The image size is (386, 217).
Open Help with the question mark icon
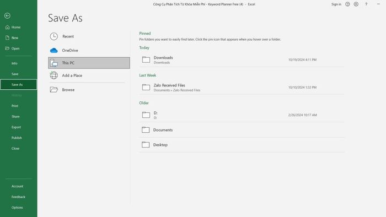tap(366, 4)
